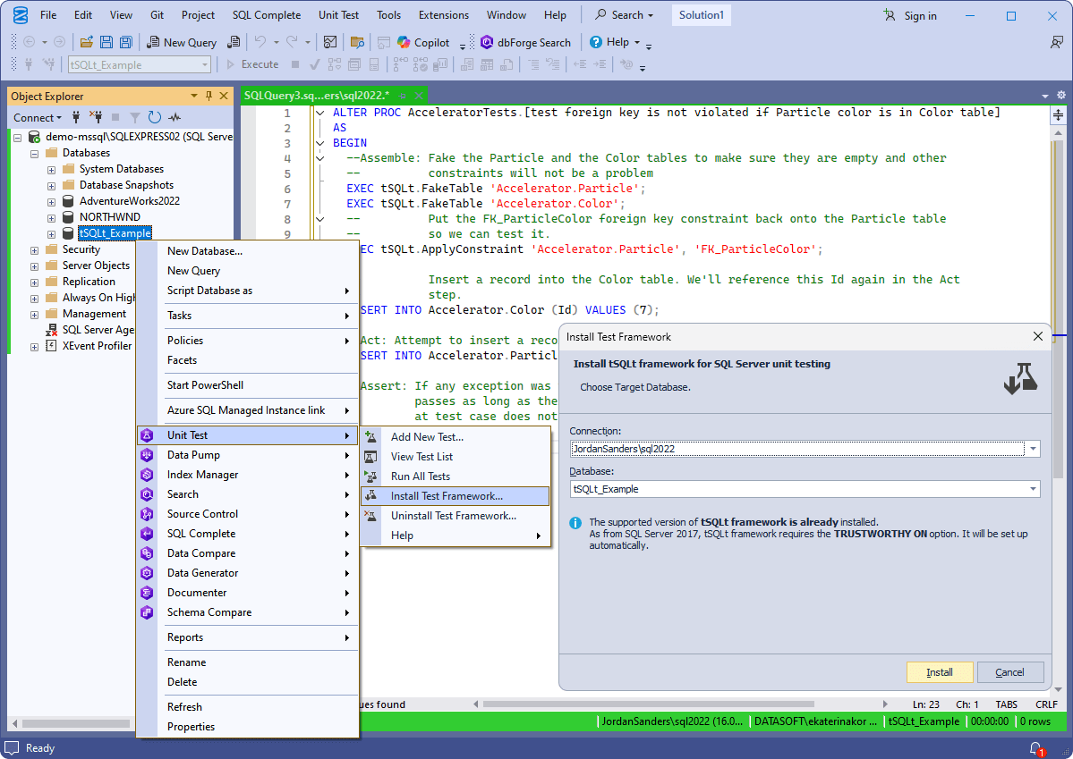Open dbForge Search from toolbar

click(525, 42)
